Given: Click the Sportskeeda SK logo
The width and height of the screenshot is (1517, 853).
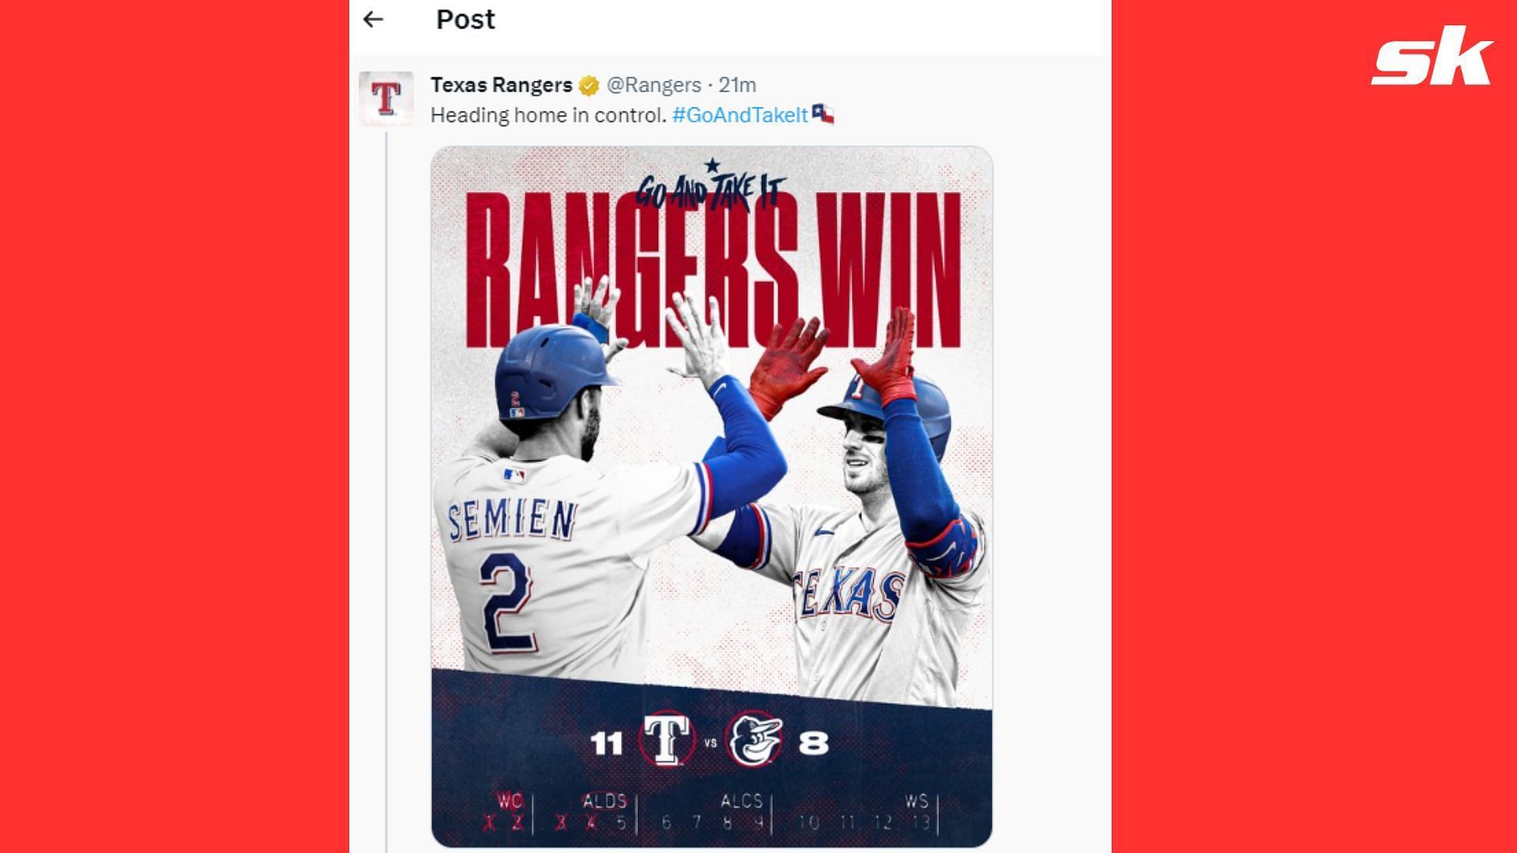Looking at the screenshot, I should (1432, 55).
